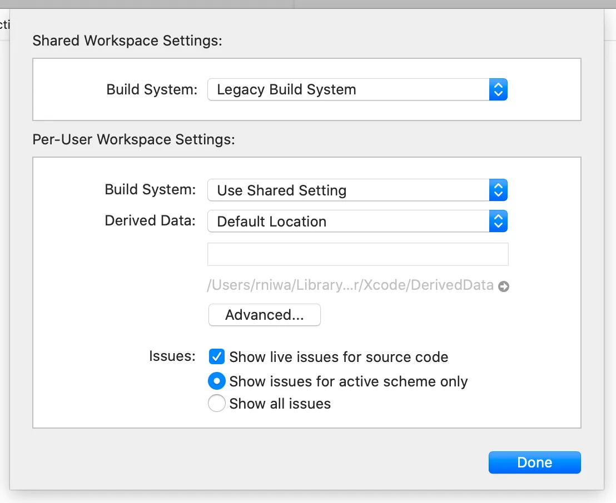Open the Advanced... settings
This screenshot has width=616, height=503.
pyautogui.click(x=264, y=315)
